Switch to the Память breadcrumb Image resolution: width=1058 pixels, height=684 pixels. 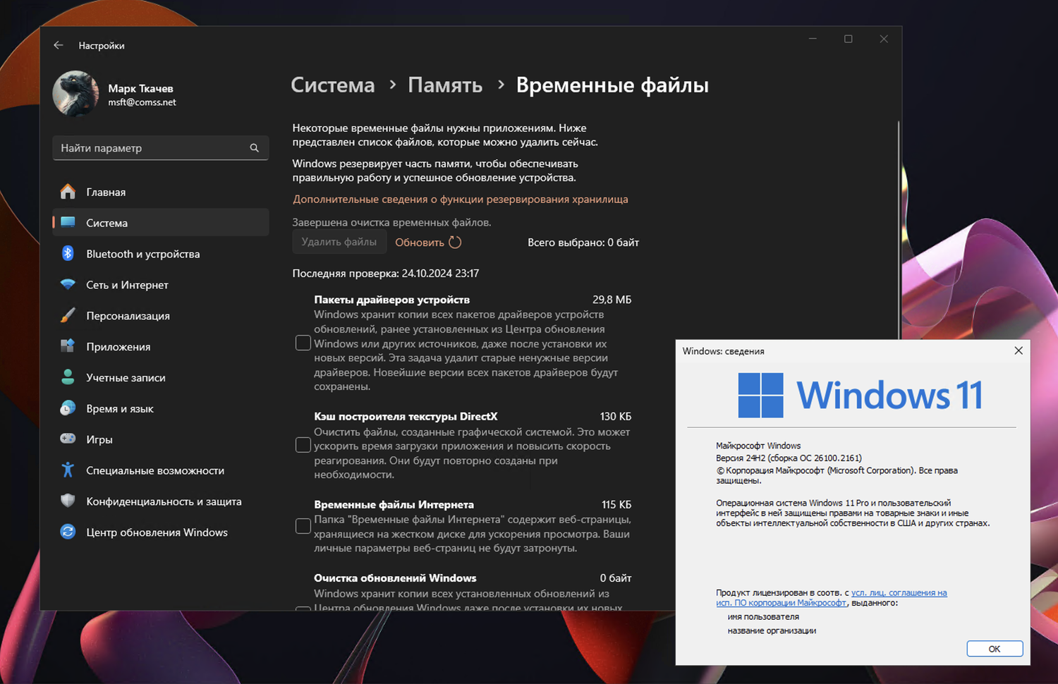444,85
